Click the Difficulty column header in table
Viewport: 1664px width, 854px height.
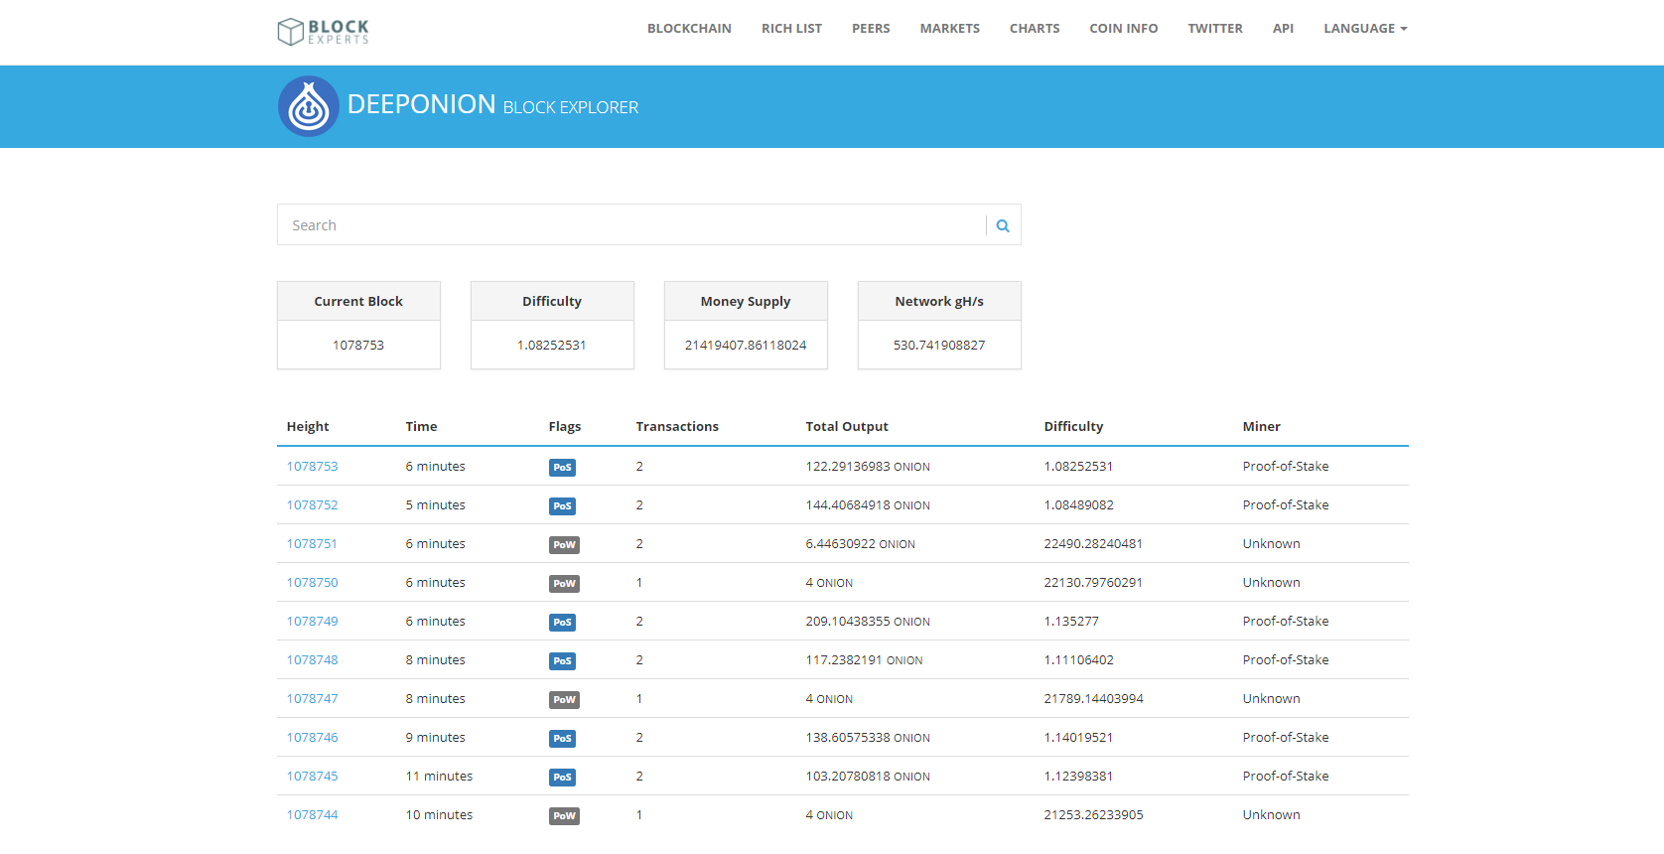[x=1073, y=426]
